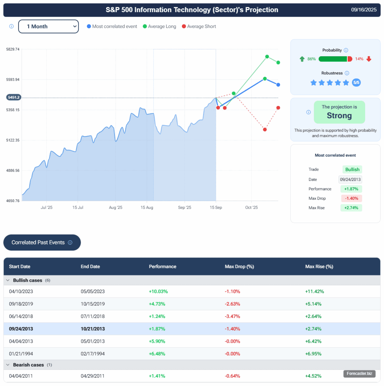Click the Robustness info icon
The width and height of the screenshot is (384, 386).
coord(347,73)
